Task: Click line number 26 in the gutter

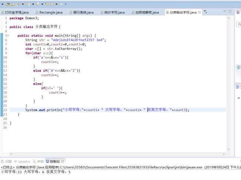Action: click(5, 127)
